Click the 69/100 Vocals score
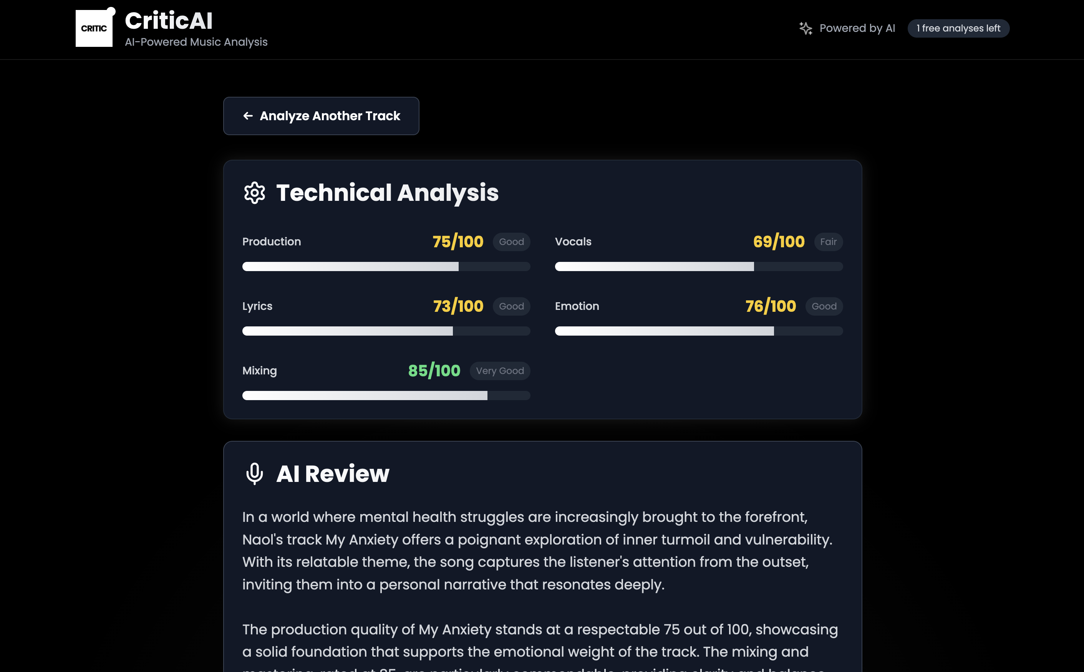Screen dimensions: 1084x672 pyautogui.click(x=779, y=242)
